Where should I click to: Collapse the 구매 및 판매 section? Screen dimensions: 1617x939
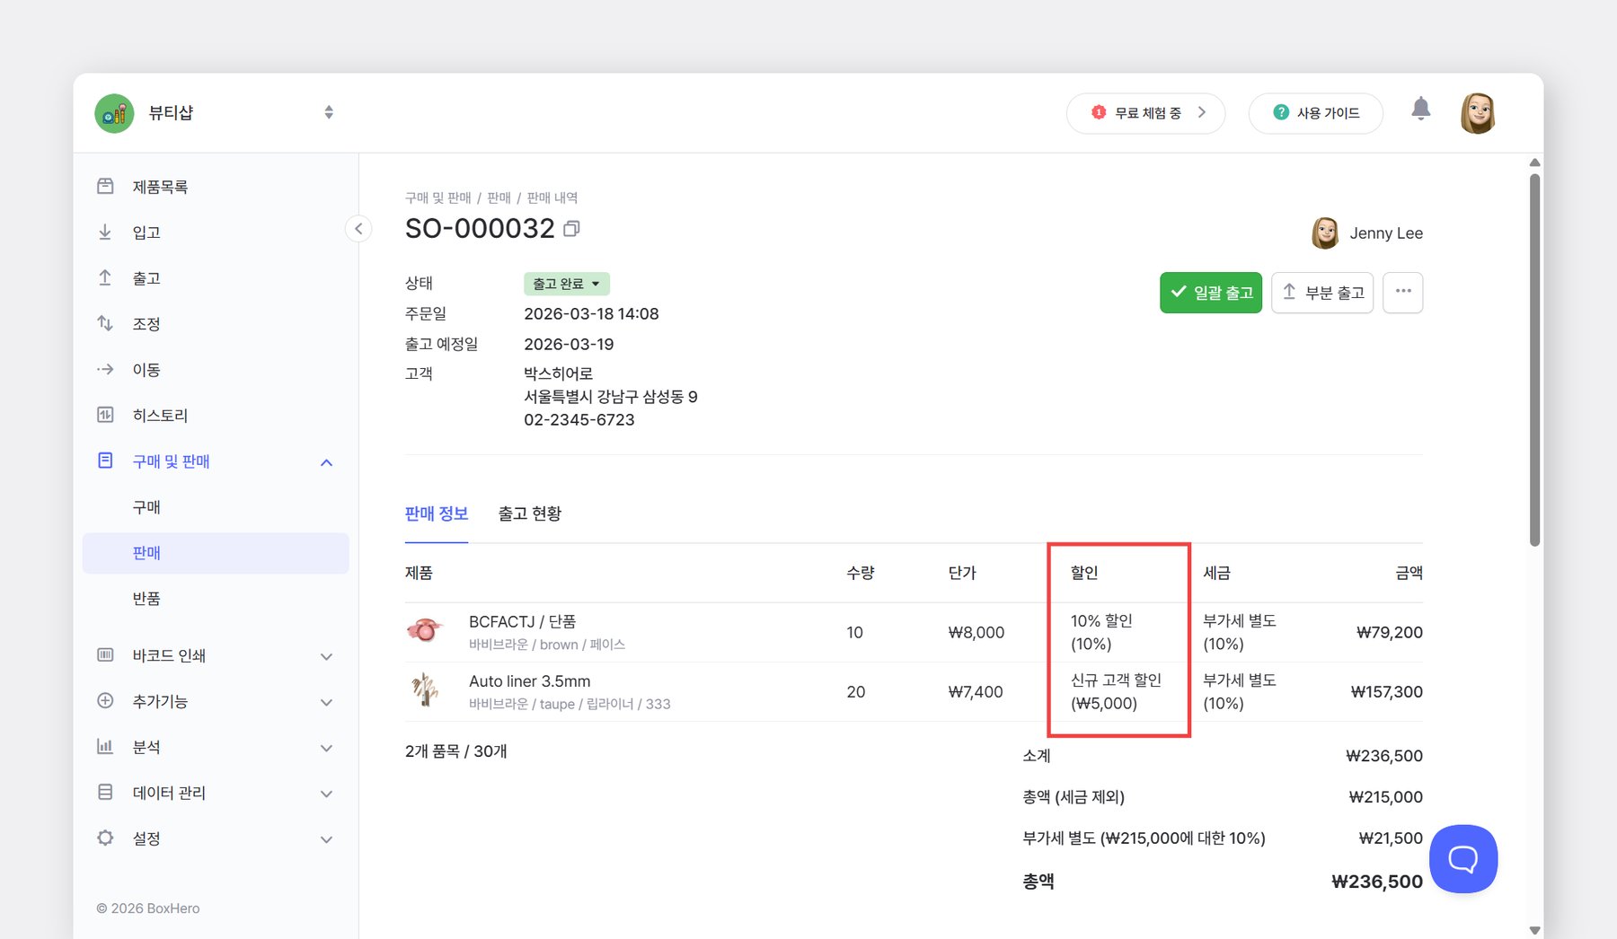[326, 461]
